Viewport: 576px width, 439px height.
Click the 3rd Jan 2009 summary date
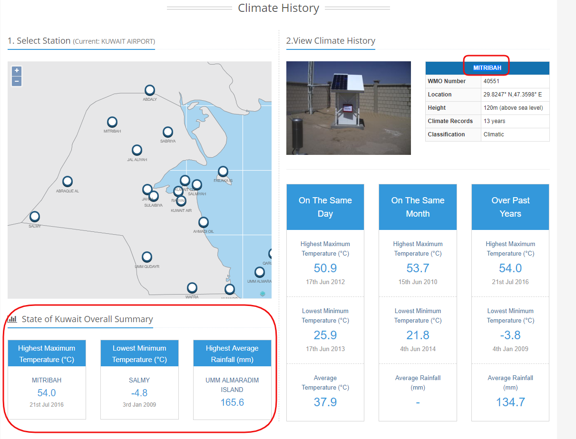[x=139, y=405]
